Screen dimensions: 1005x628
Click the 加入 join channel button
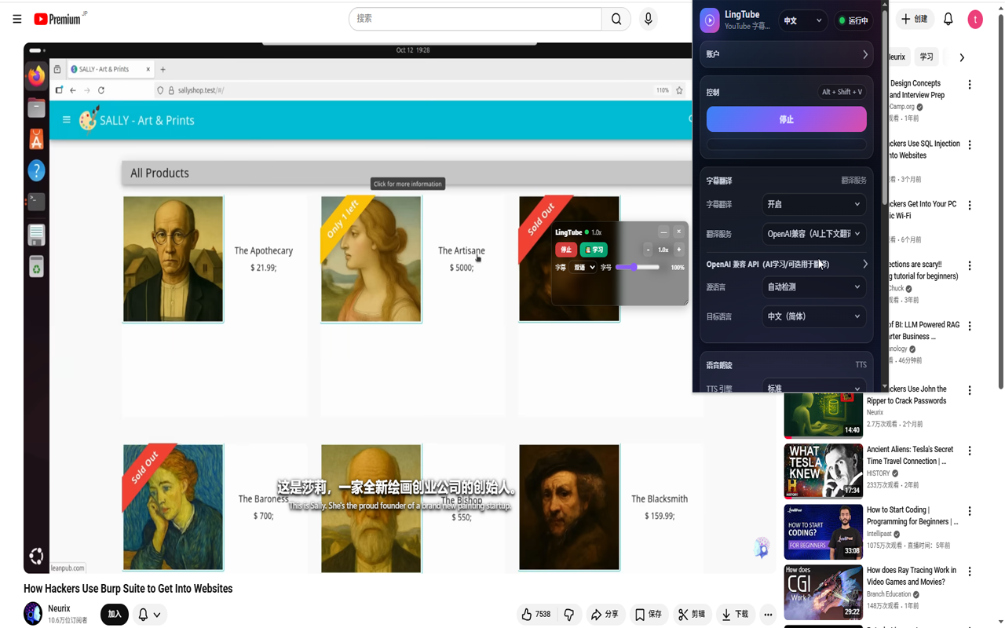(x=114, y=614)
